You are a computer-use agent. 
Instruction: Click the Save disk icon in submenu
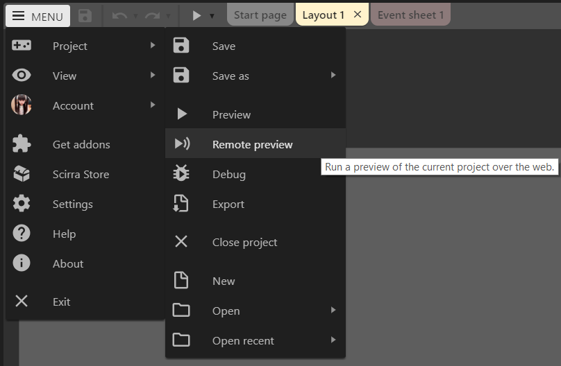click(x=181, y=45)
